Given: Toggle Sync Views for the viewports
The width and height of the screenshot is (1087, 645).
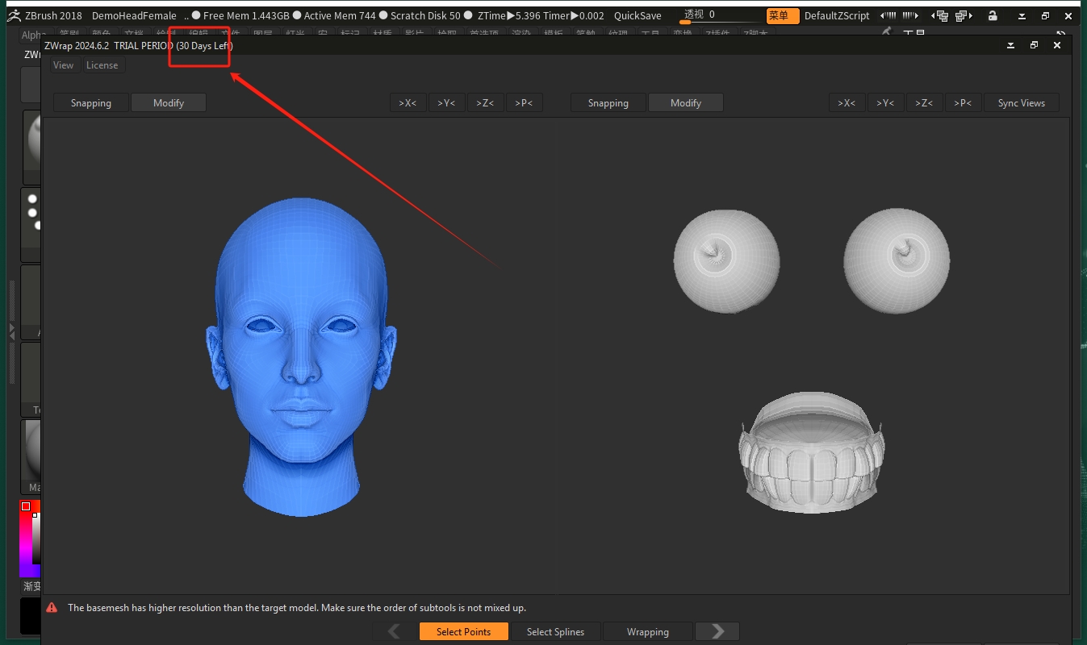Looking at the screenshot, I should (x=1022, y=102).
